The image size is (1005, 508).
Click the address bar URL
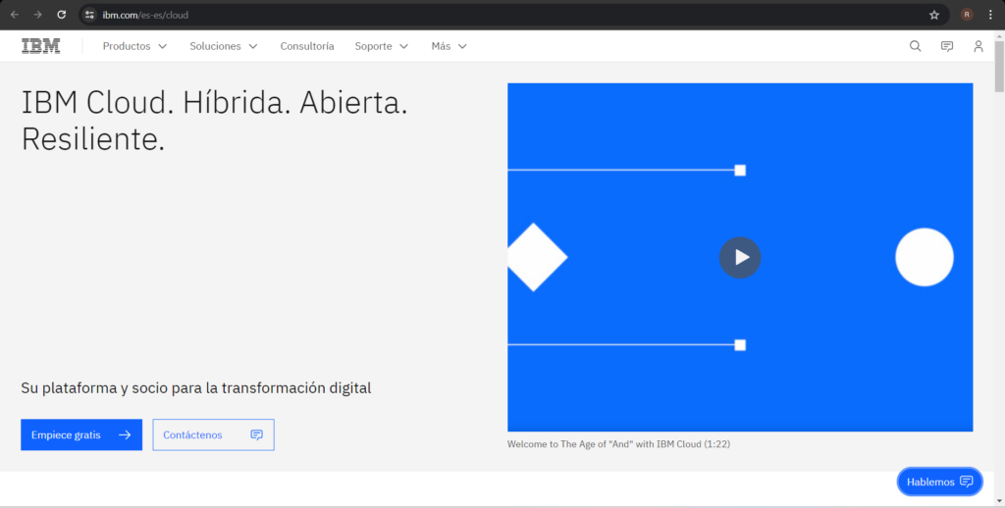(x=145, y=15)
